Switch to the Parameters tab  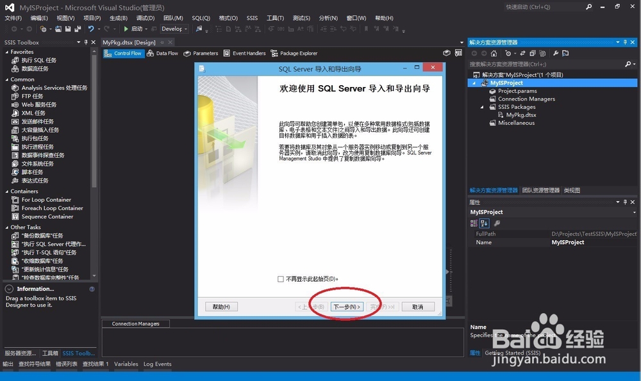[x=201, y=53]
